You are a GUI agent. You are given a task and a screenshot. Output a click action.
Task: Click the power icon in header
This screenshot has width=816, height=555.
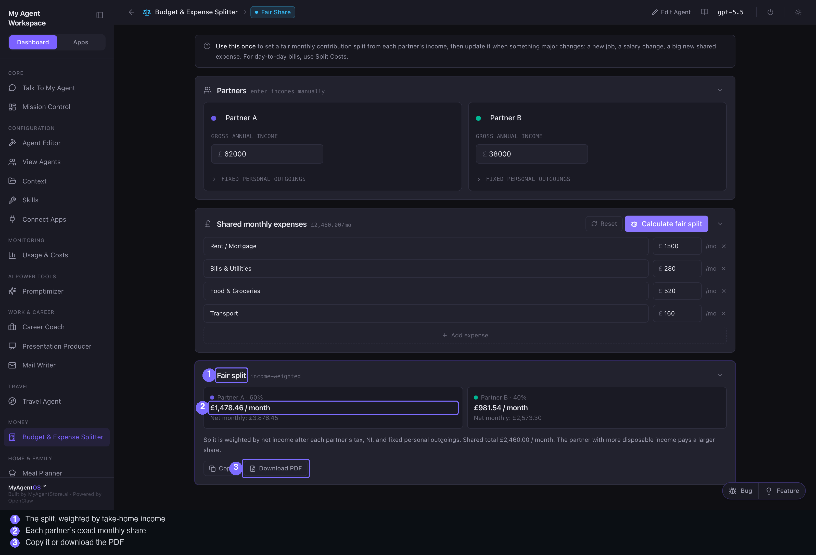(770, 12)
